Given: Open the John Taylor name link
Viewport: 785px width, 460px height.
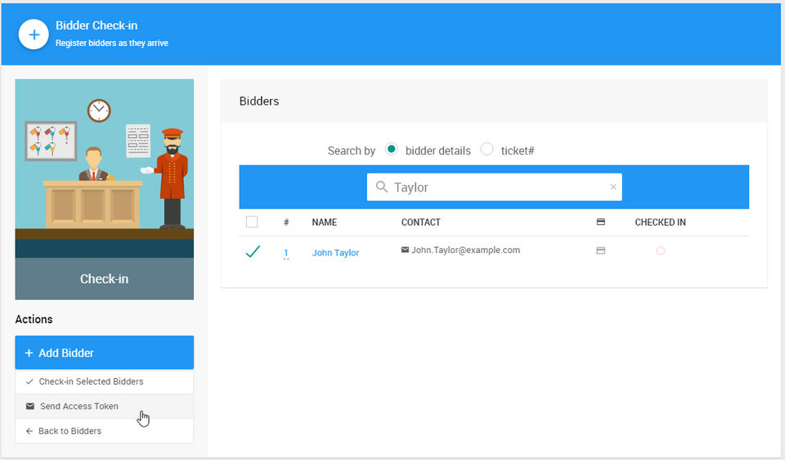Looking at the screenshot, I should (335, 253).
